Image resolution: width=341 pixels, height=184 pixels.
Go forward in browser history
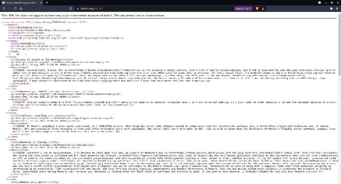[x=10, y=9]
